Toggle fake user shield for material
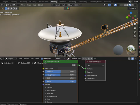This screenshot has width=140, height=105. click(x=86, y=59)
